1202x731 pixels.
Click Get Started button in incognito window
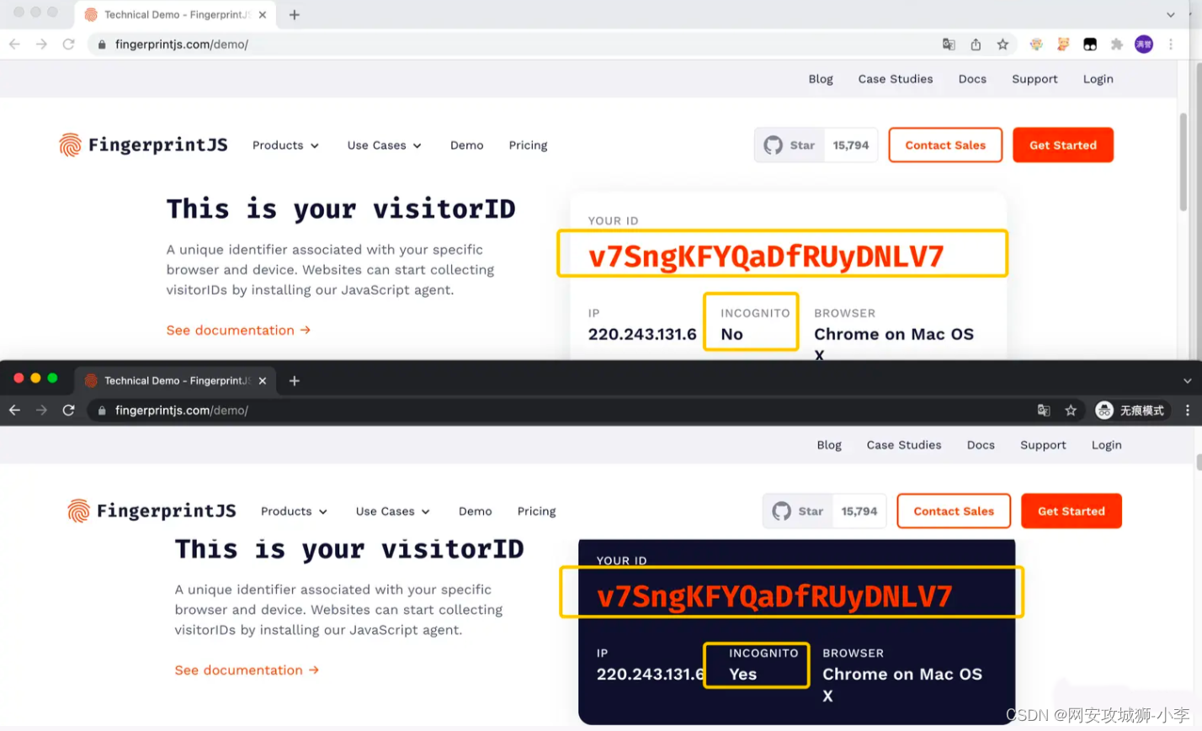pos(1072,511)
